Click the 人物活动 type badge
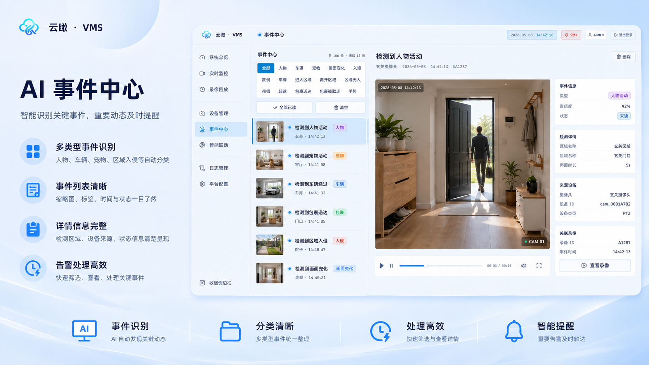649x365 pixels. pyautogui.click(x=619, y=96)
